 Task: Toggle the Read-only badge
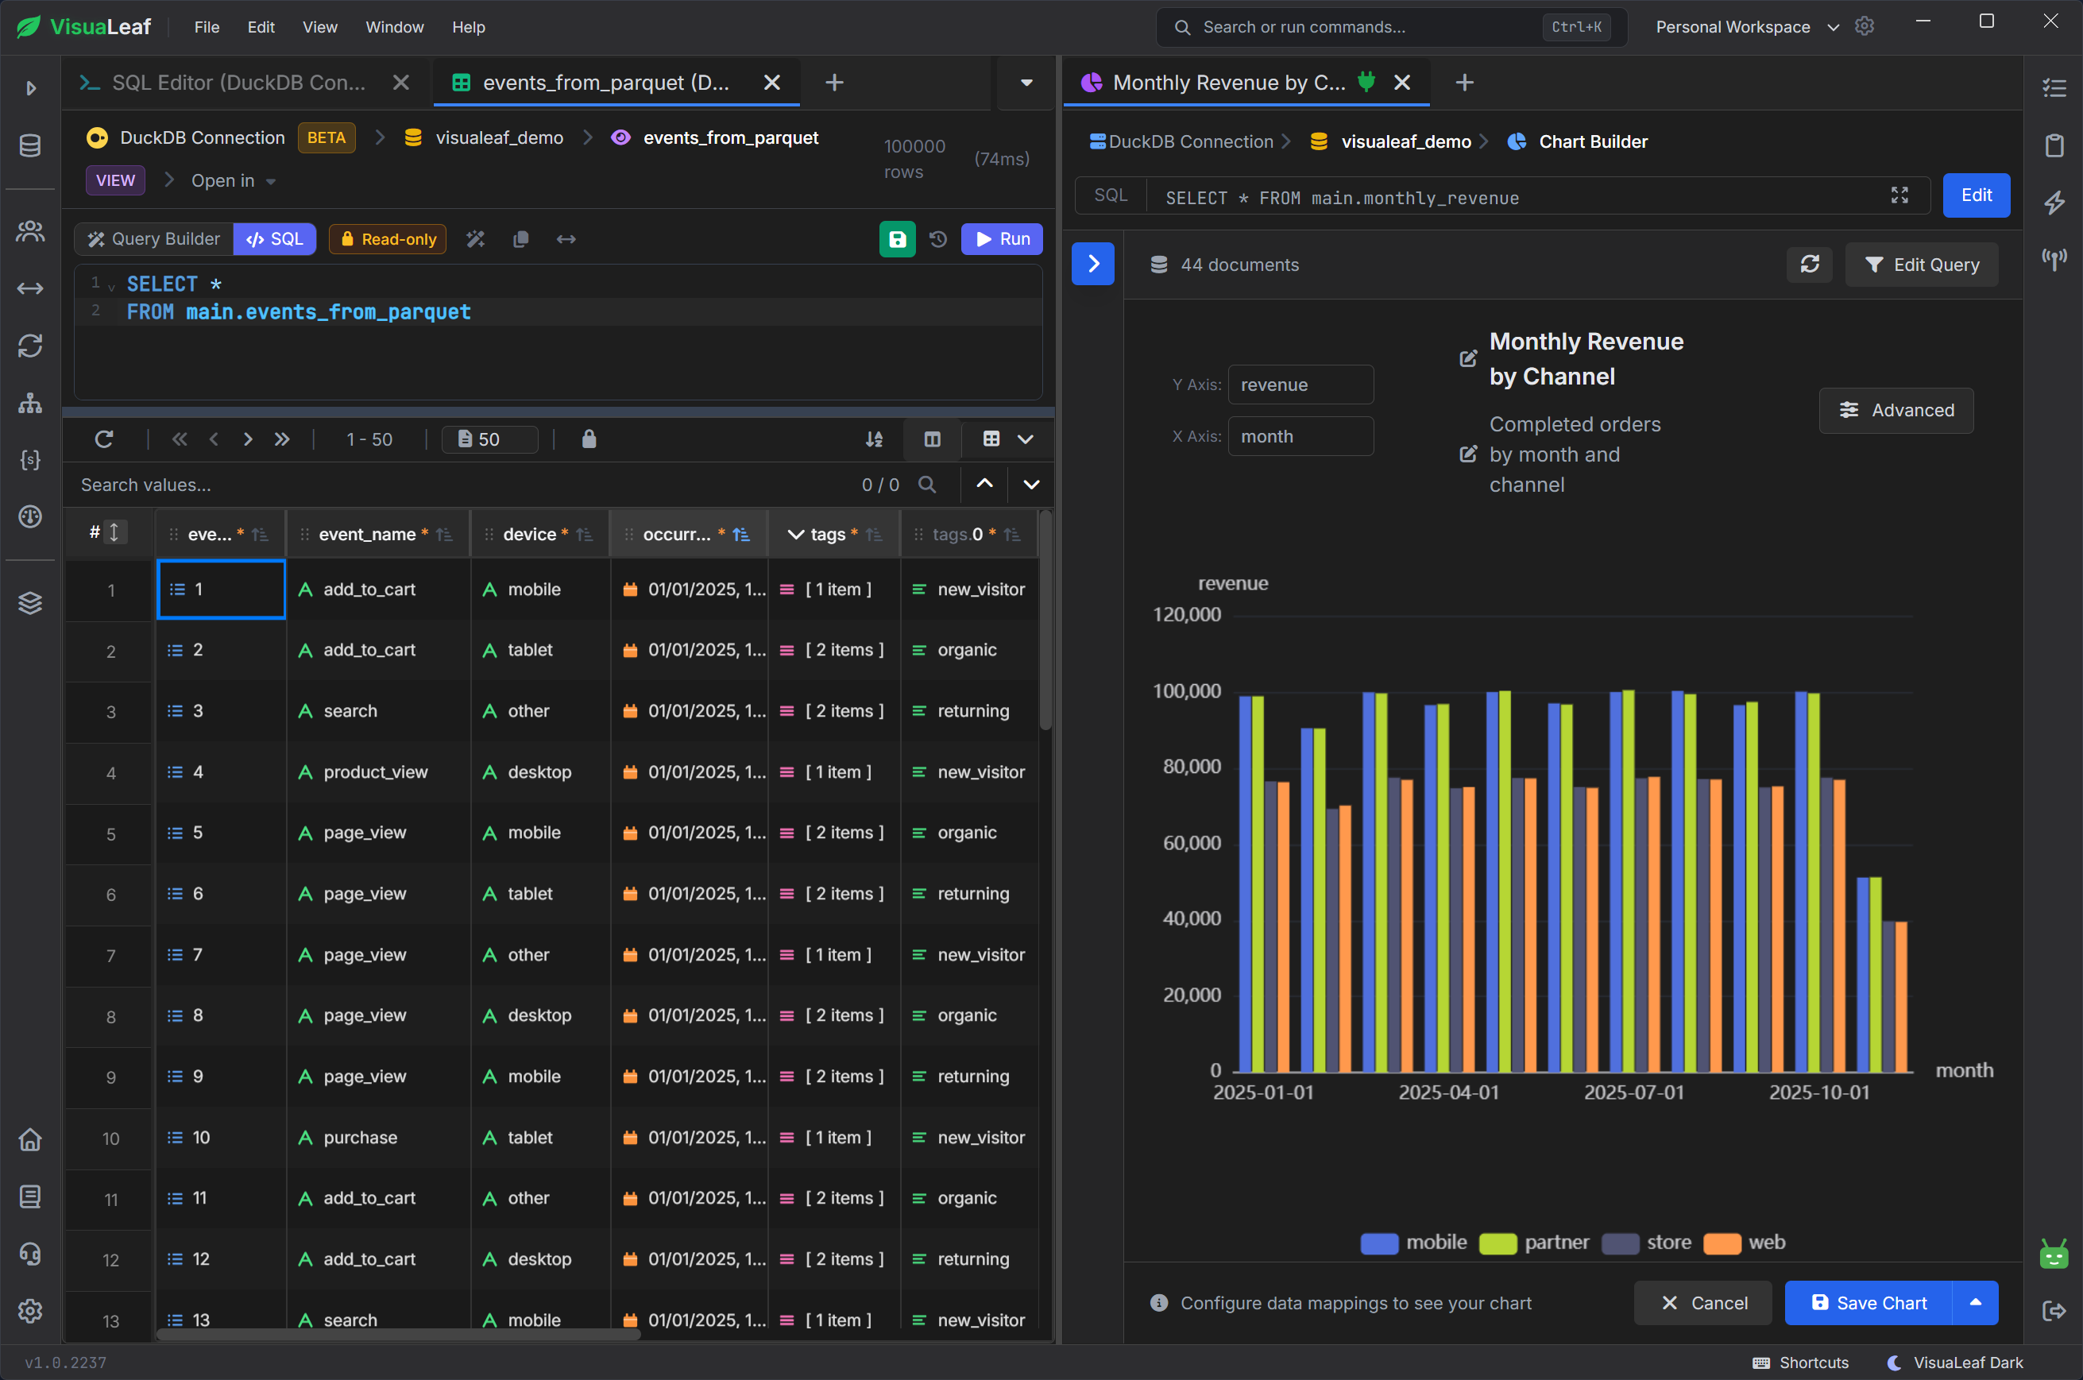387,238
